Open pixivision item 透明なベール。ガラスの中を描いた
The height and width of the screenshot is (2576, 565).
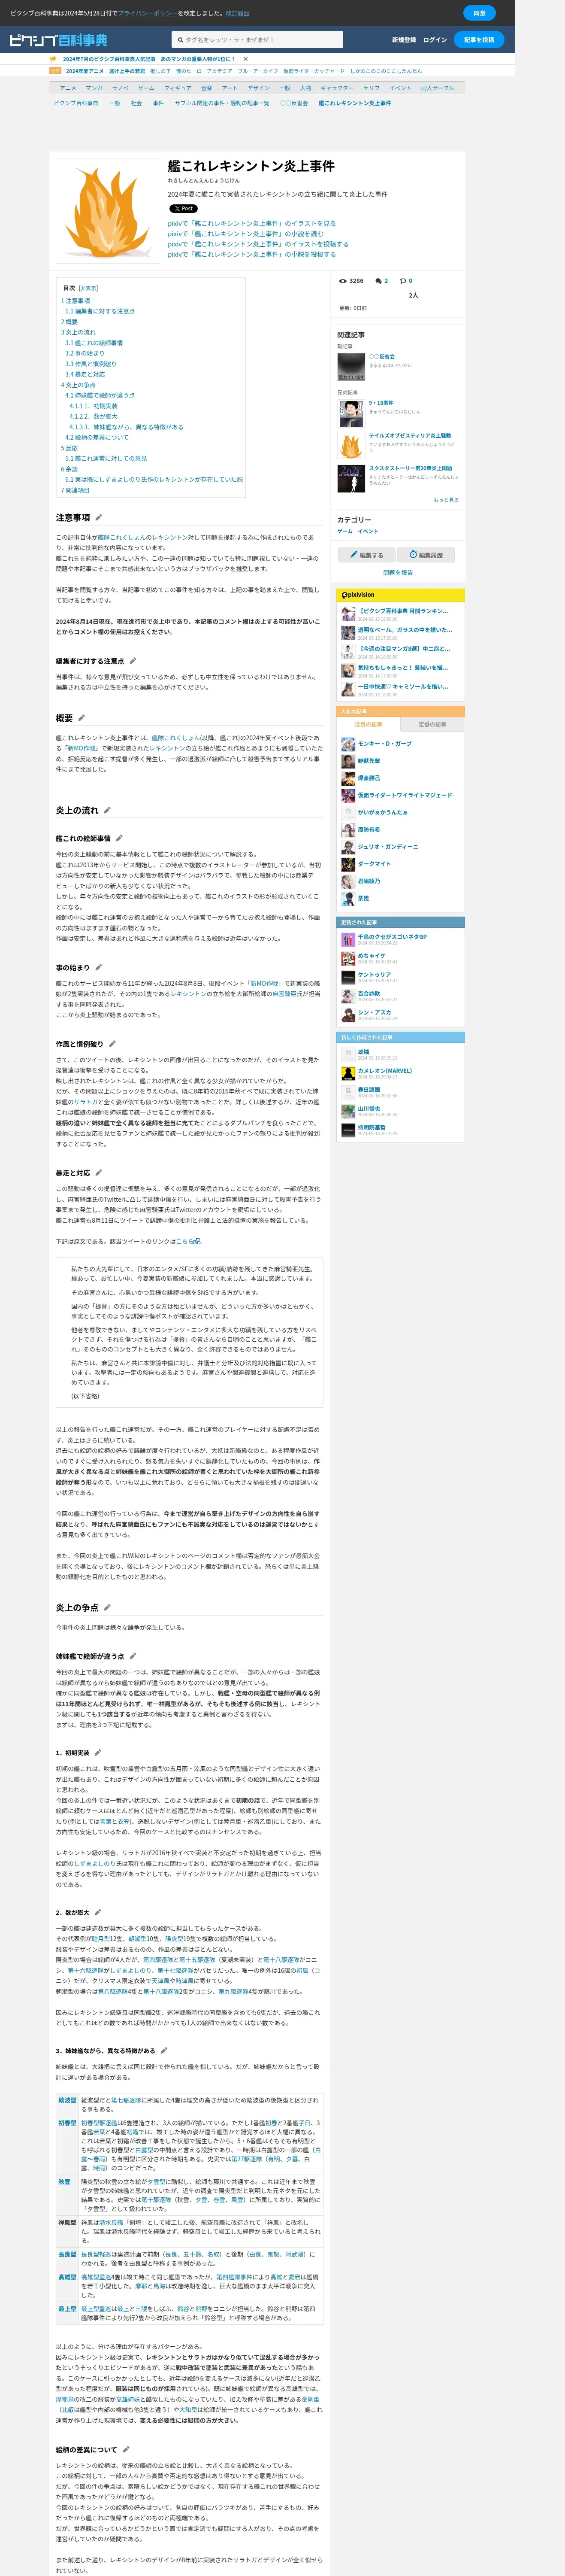(405, 630)
